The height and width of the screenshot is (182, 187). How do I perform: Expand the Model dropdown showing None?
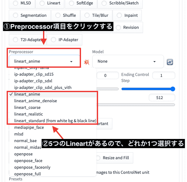(128, 61)
